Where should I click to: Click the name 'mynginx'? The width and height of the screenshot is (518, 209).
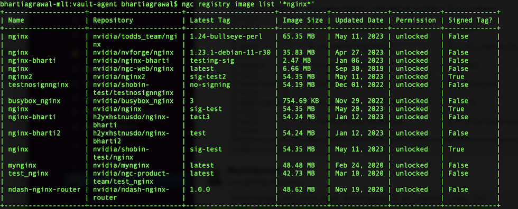click(22, 165)
